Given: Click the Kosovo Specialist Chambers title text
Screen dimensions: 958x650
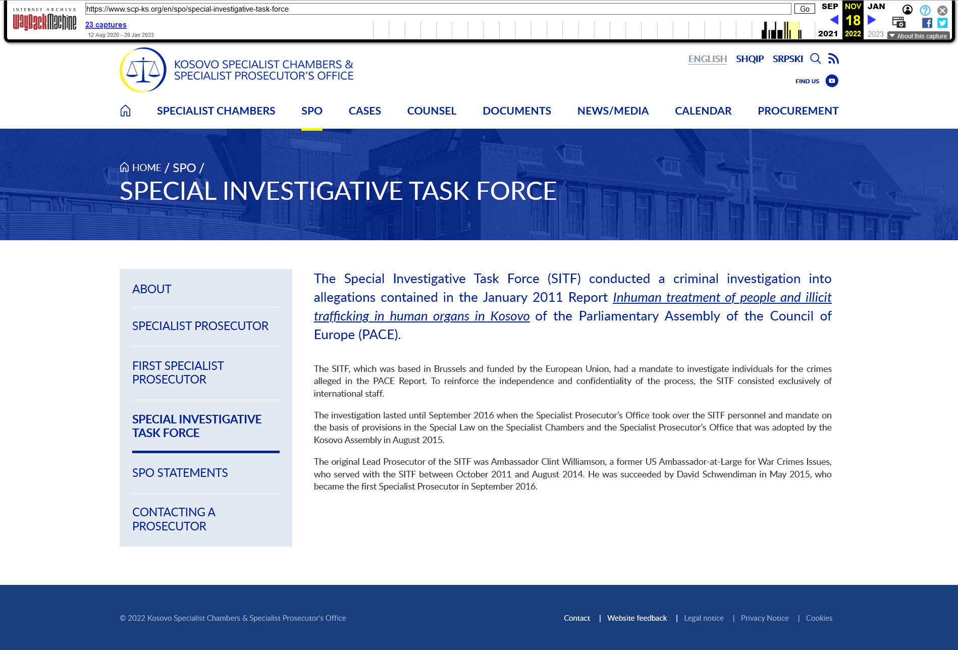Looking at the screenshot, I should pyautogui.click(x=263, y=70).
